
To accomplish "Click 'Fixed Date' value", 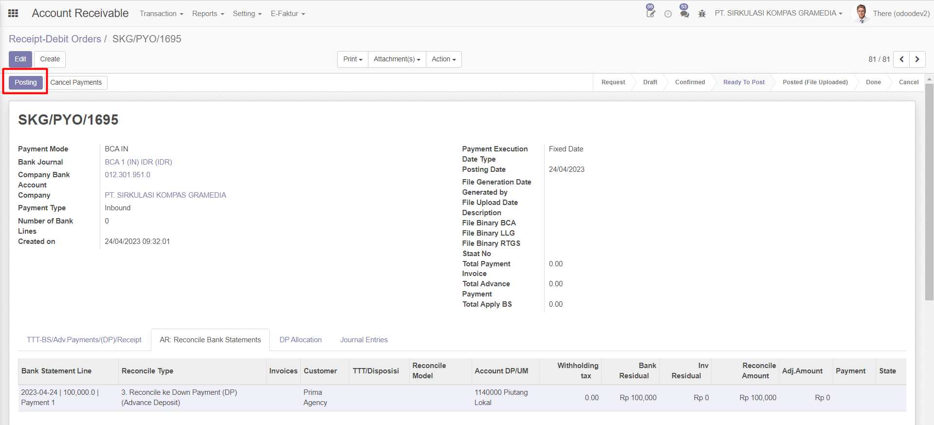I will click(566, 149).
